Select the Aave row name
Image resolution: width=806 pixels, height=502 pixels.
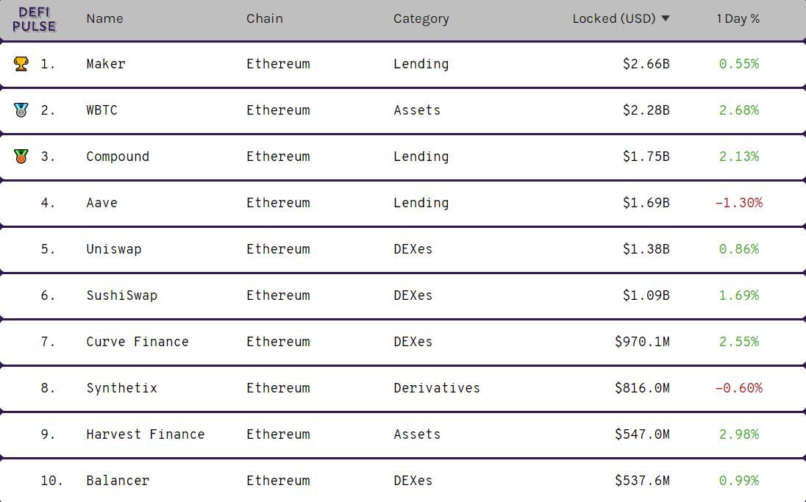click(x=101, y=202)
